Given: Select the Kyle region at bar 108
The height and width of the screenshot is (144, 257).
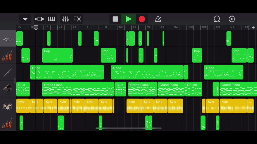Looking at the screenshot, I should (x=212, y=106).
